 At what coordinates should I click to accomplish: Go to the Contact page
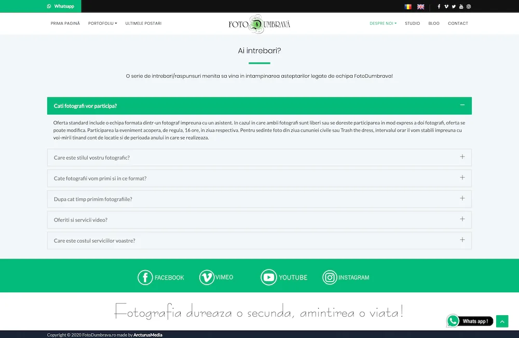458,23
